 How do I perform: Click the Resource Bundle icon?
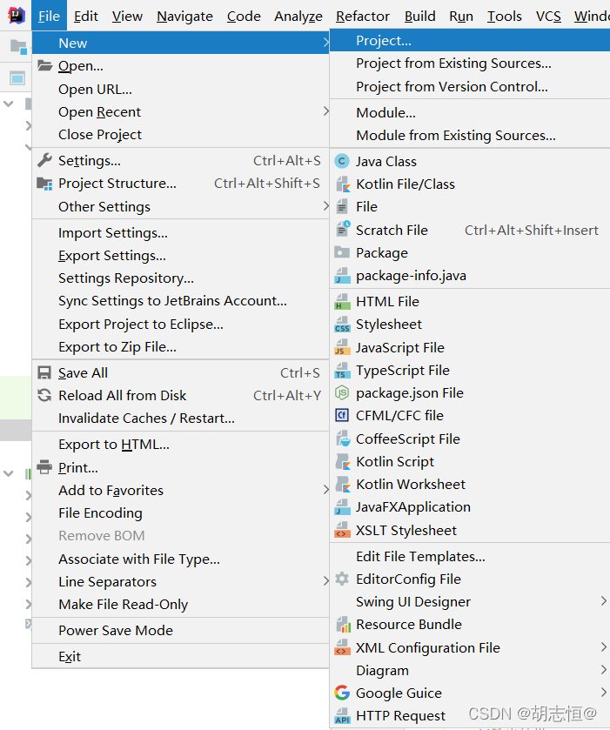click(x=343, y=625)
